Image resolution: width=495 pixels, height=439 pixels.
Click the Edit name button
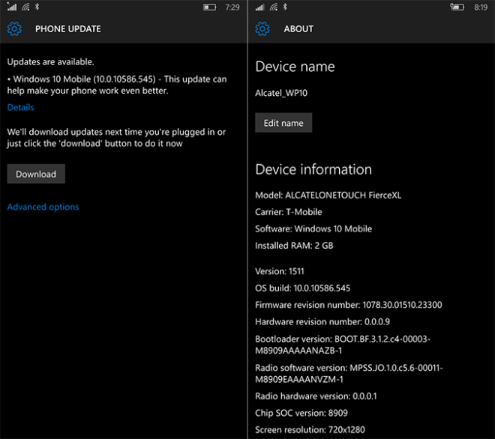pyautogui.click(x=283, y=123)
